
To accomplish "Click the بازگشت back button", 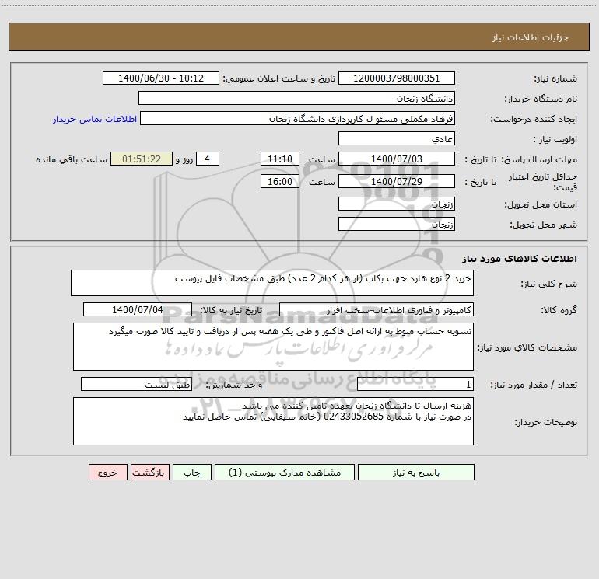I will click(x=149, y=472).
